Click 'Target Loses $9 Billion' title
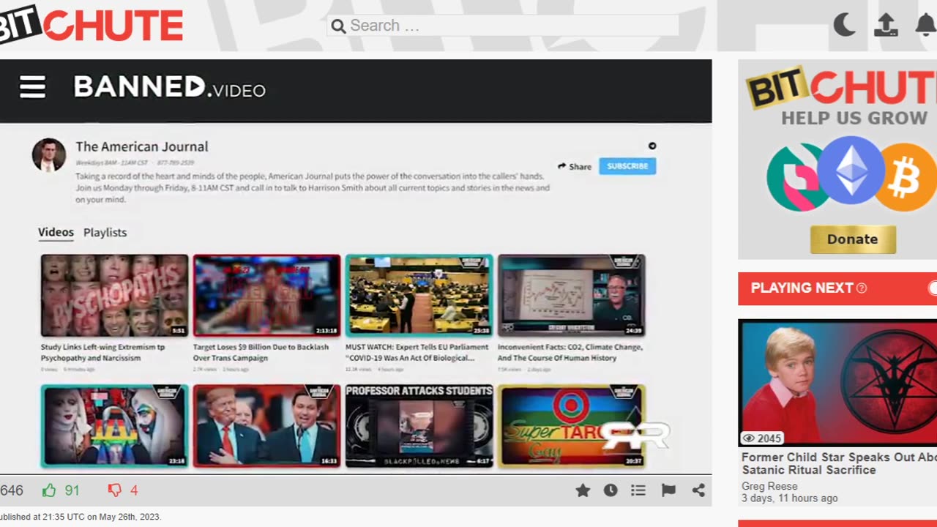937x527 pixels. pos(261,352)
